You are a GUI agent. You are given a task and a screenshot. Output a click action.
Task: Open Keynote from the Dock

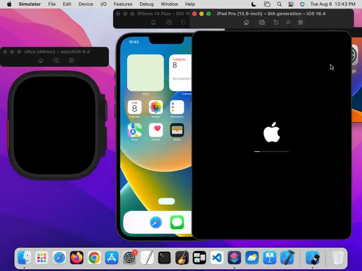pyautogui.click(x=270, y=257)
